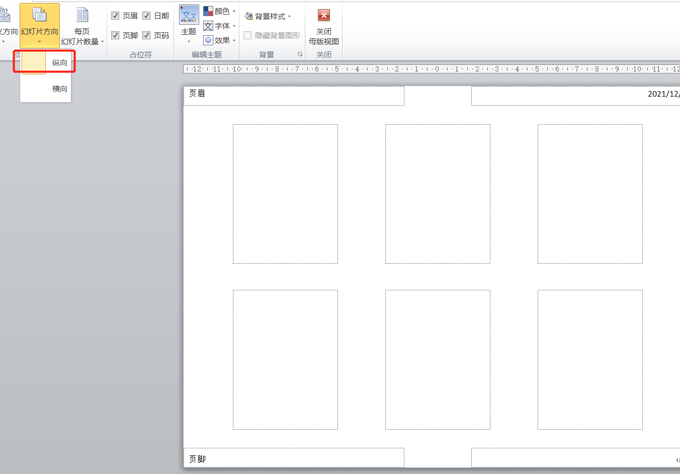Open the 每页幻灯片数量 slides-per-page icon

[x=82, y=15]
